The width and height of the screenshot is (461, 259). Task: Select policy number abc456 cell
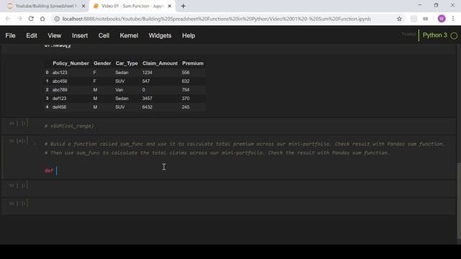point(60,81)
